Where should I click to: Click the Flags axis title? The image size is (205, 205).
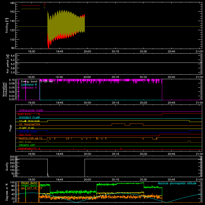point(11,128)
